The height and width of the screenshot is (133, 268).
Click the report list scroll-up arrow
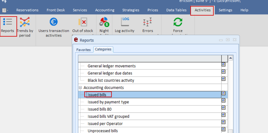click(231, 58)
